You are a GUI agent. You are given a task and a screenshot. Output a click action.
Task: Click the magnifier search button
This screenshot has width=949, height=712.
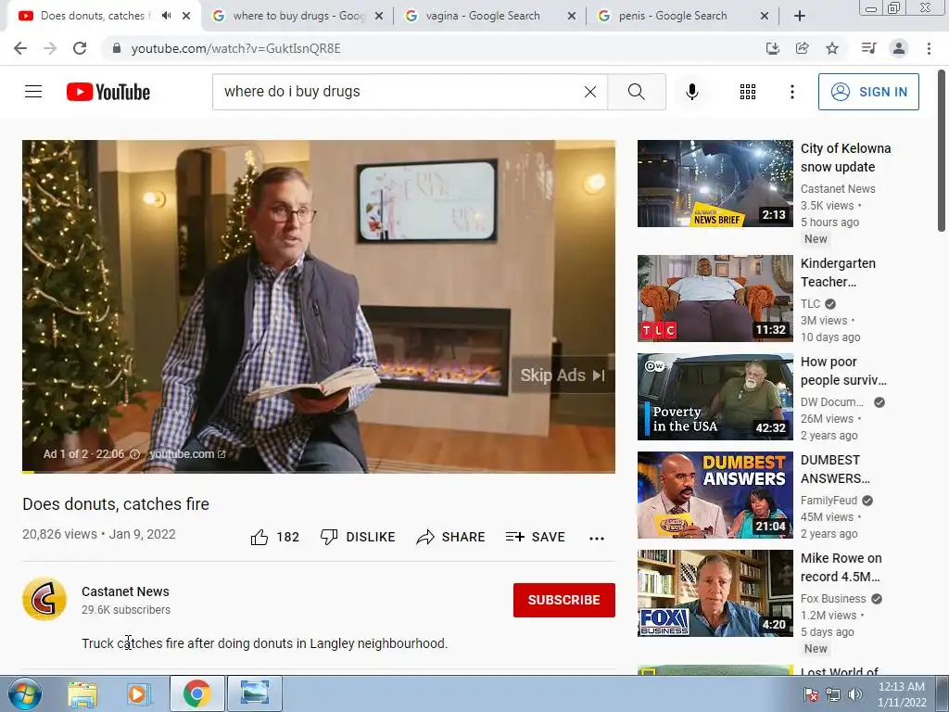636,92
